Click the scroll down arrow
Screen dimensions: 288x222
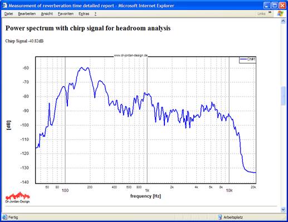283,210
